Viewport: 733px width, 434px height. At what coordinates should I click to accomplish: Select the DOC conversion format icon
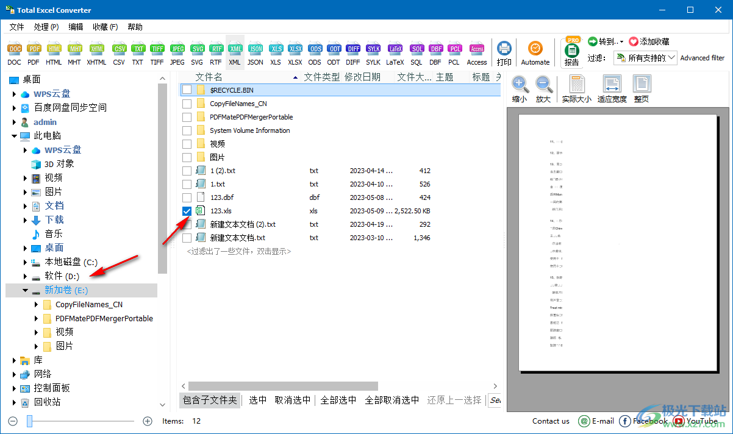point(15,54)
